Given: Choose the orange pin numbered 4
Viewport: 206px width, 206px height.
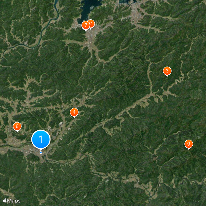Looking at the screenshot, I should click(74, 112).
